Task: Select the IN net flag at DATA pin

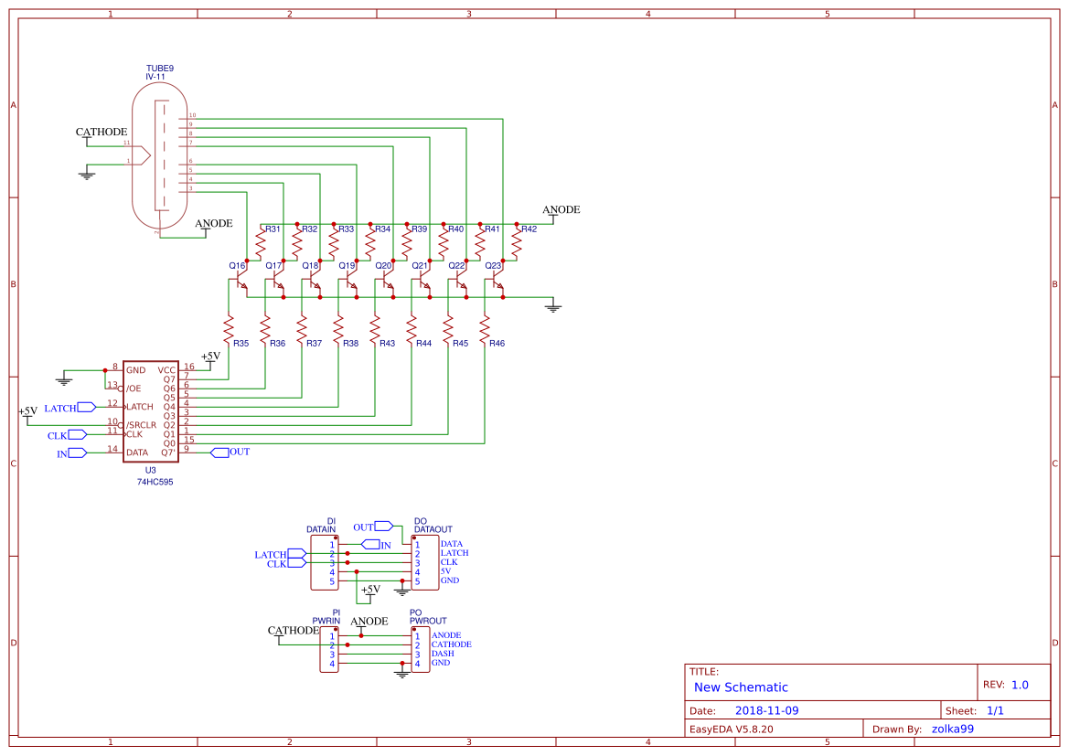Action: point(76,453)
